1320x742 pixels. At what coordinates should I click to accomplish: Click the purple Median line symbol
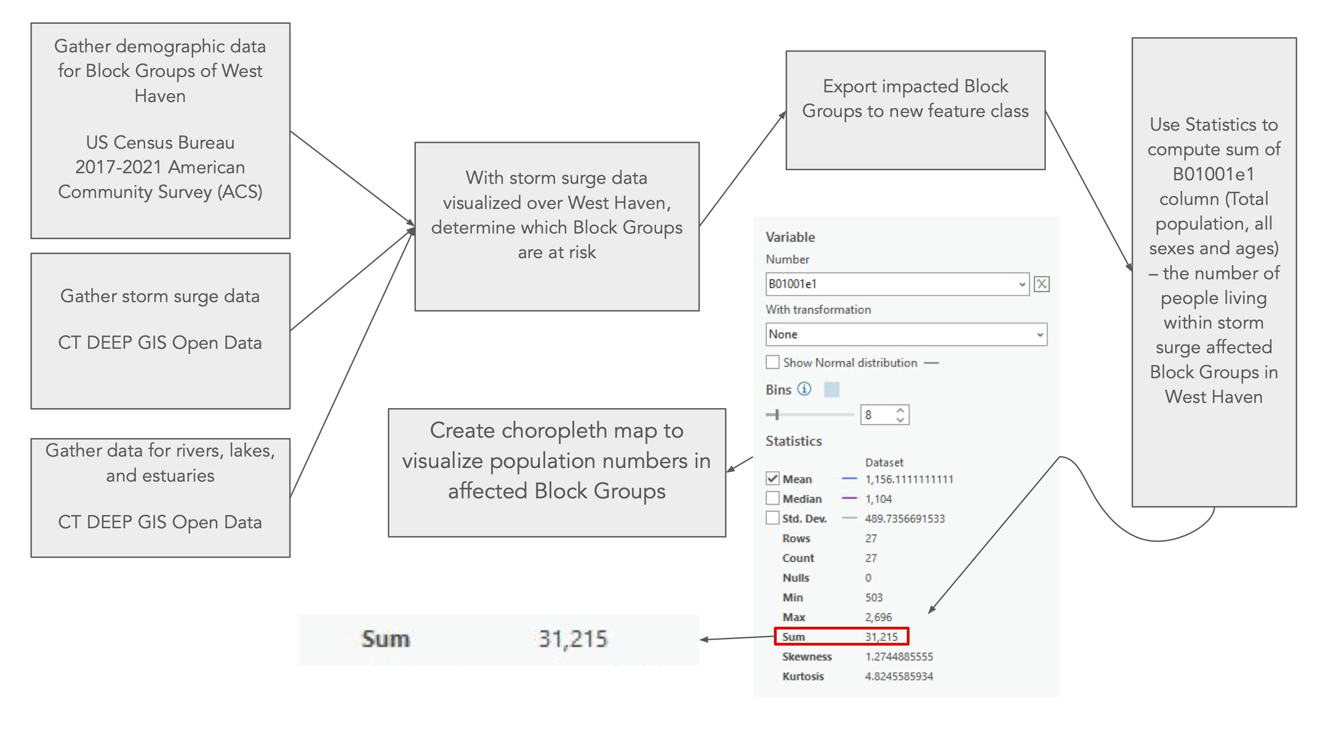tap(849, 498)
